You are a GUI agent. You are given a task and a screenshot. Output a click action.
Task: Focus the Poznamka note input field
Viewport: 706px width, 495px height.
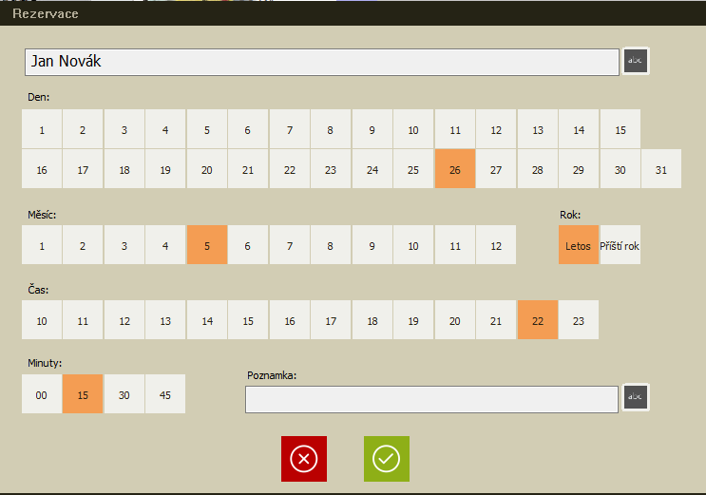coord(430,399)
